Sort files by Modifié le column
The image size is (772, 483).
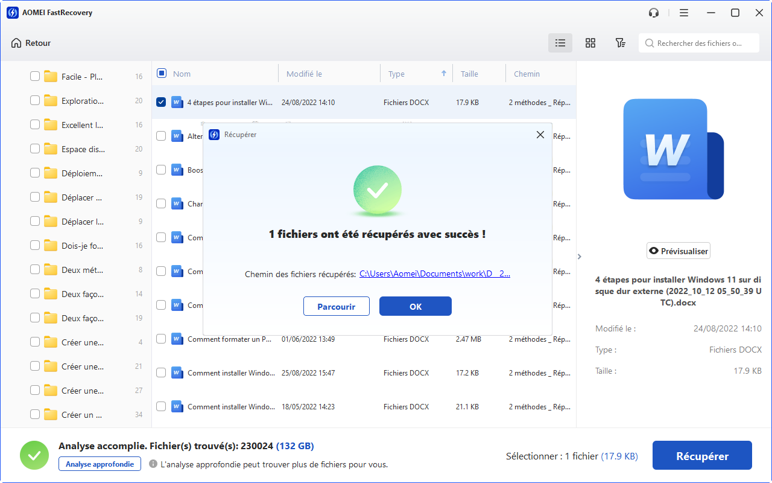(304, 74)
